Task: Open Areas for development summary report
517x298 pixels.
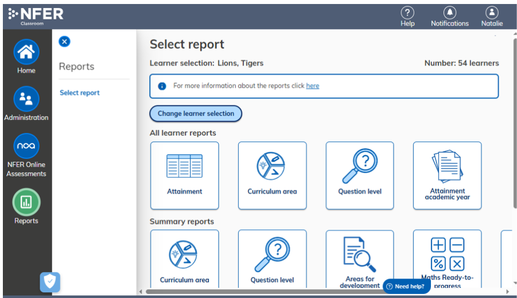Action: 360,259
